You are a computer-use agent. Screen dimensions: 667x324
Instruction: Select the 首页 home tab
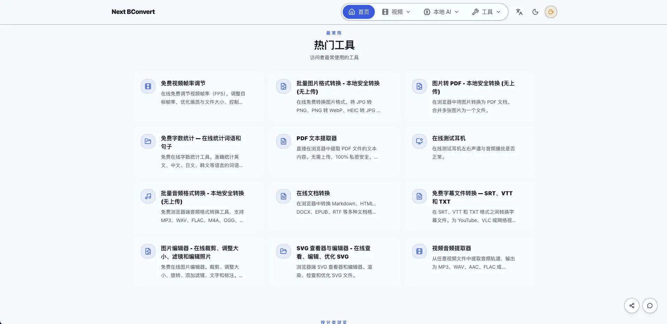[x=359, y=12]
